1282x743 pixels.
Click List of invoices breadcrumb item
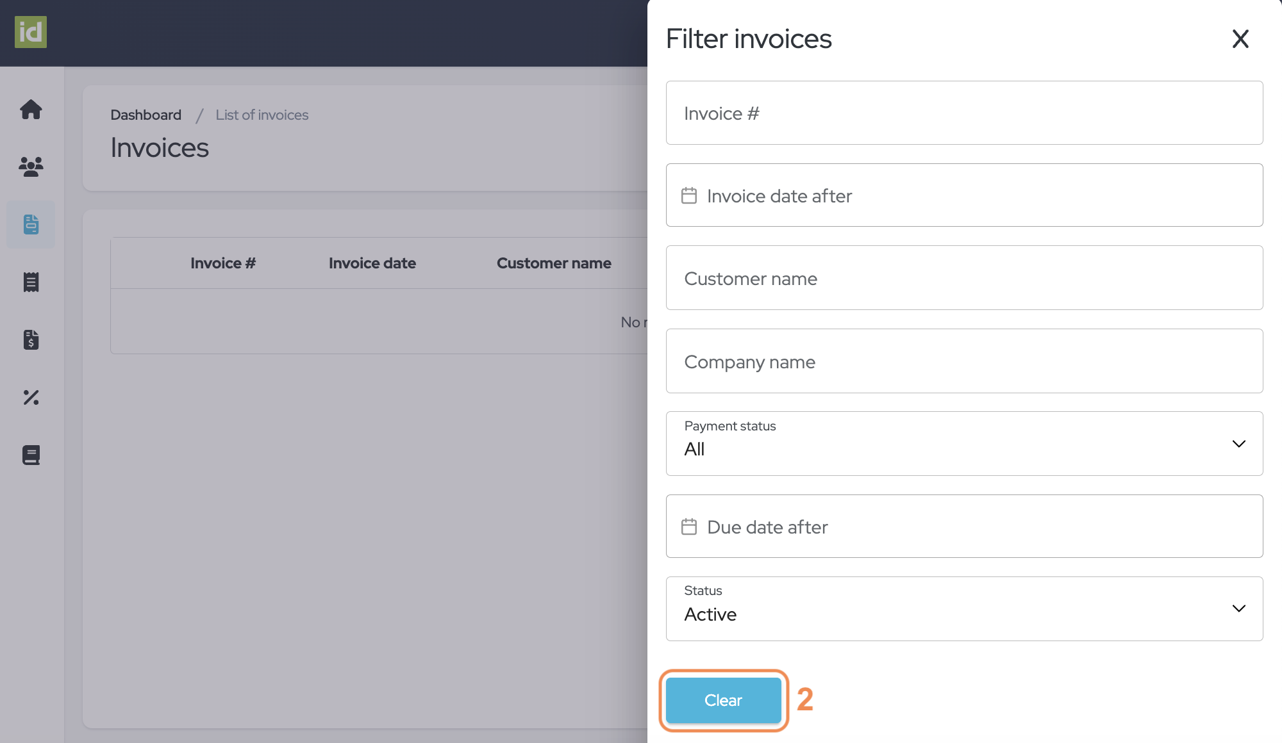point(262,113)
